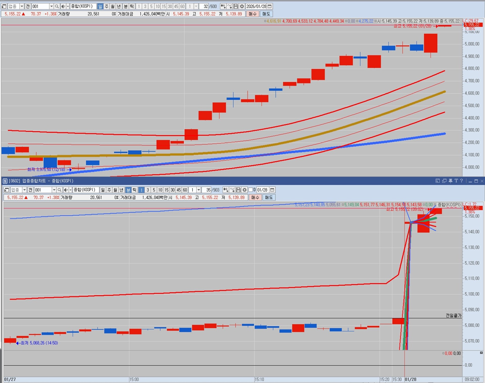This screenshot has height=383, width=485.
Task: Expand 001 code dropdown in bottom chart
Action: pyautogui.click(x=54, y=190)
